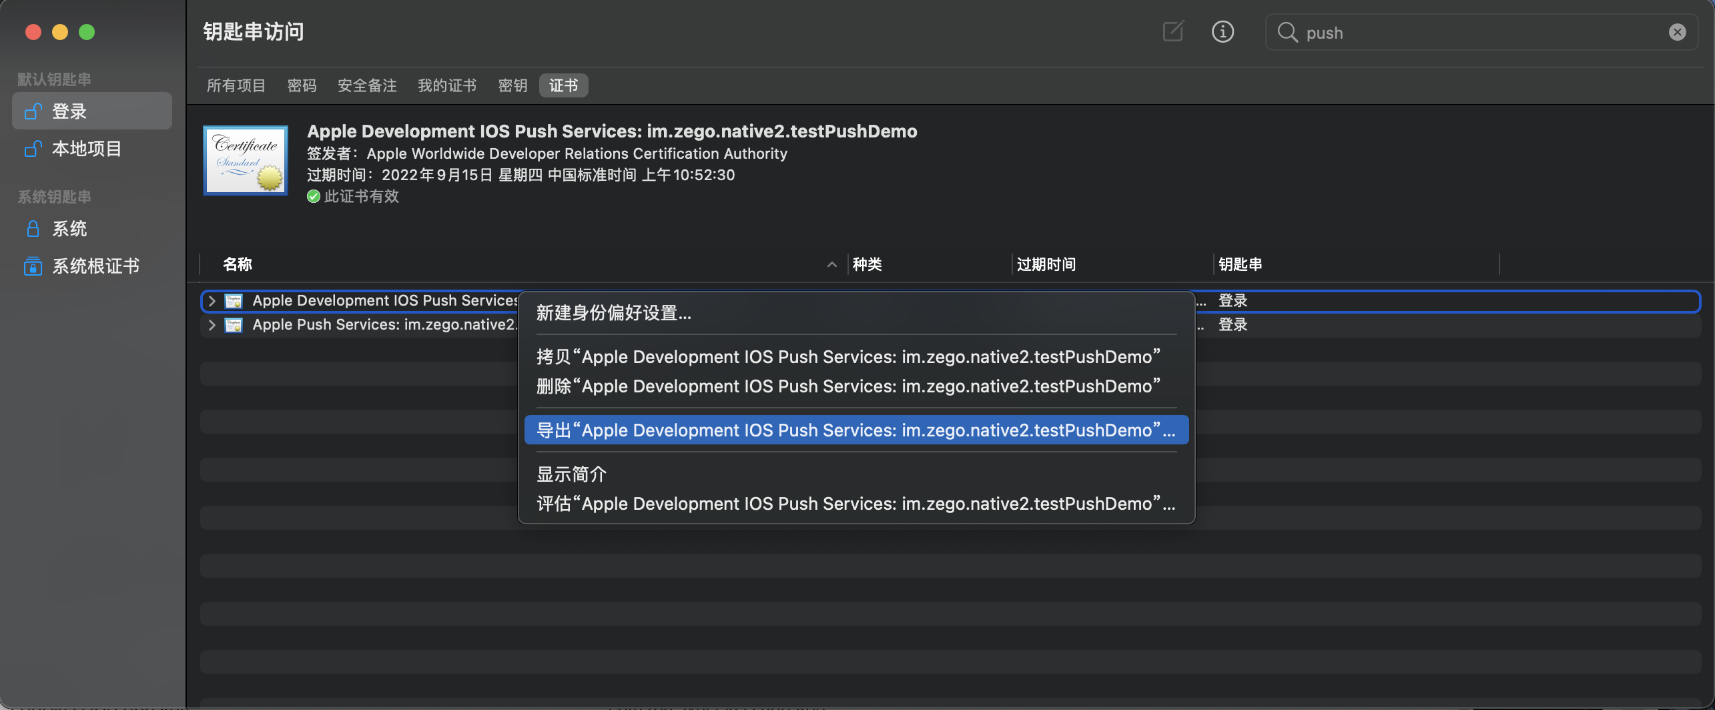Expand the Apple Push Services row
This screenshot has height=710, width=1715.
tap(212, 325)
